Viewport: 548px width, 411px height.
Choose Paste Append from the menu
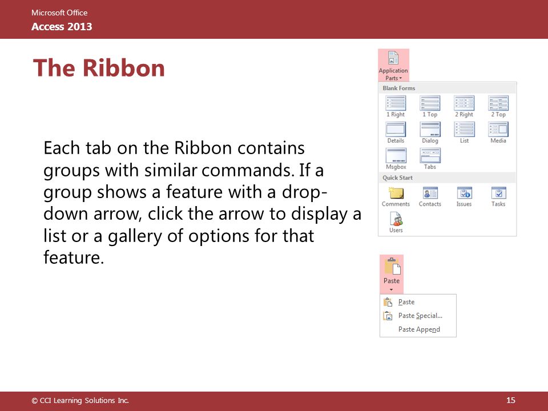pos(418,329)
